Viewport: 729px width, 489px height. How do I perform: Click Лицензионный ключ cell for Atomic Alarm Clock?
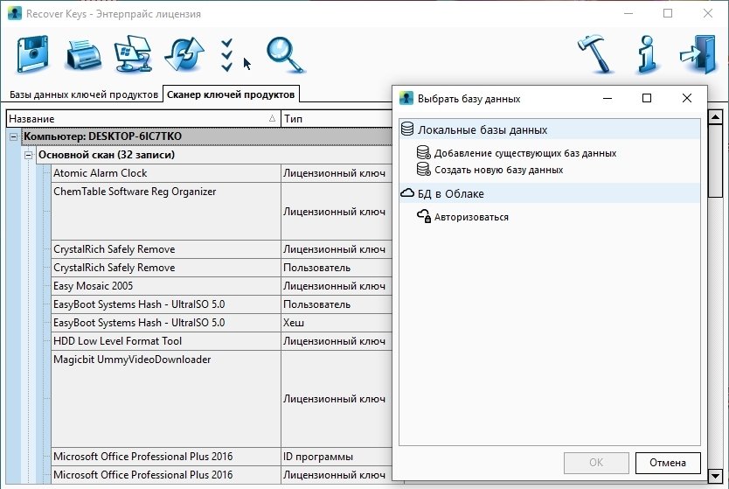337,173
